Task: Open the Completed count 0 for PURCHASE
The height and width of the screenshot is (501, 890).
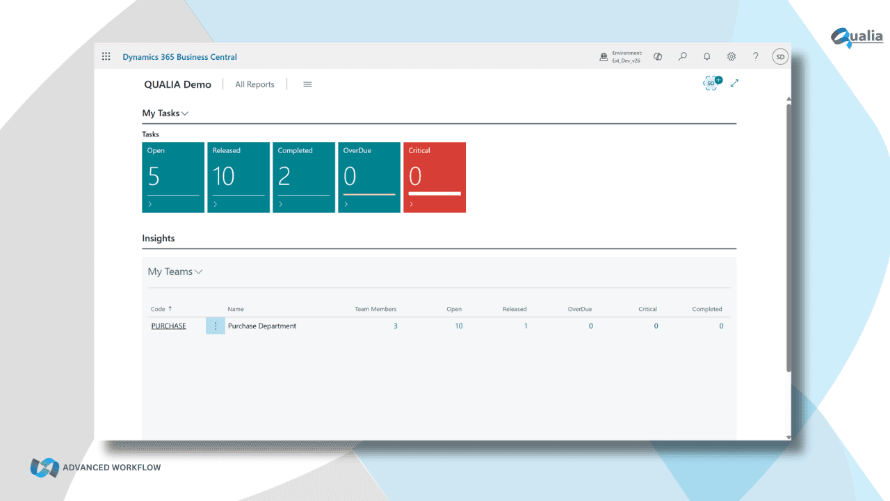Action: pos(721,326)
